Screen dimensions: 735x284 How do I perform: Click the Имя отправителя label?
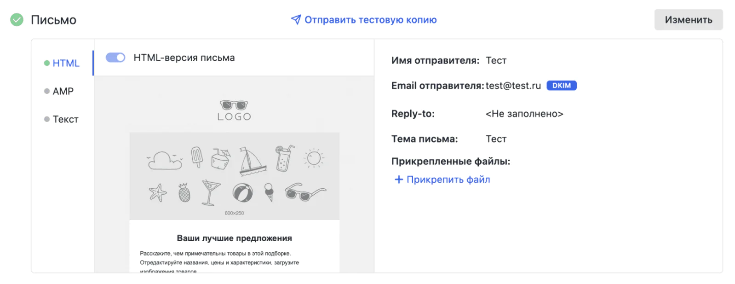coord(435,60)
